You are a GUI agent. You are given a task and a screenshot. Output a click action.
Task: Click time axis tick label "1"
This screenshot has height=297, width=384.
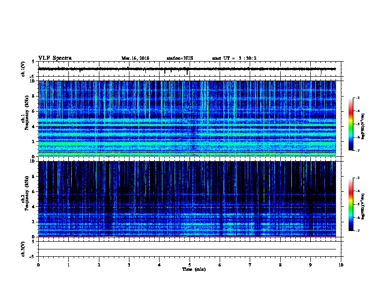[68, 265]
